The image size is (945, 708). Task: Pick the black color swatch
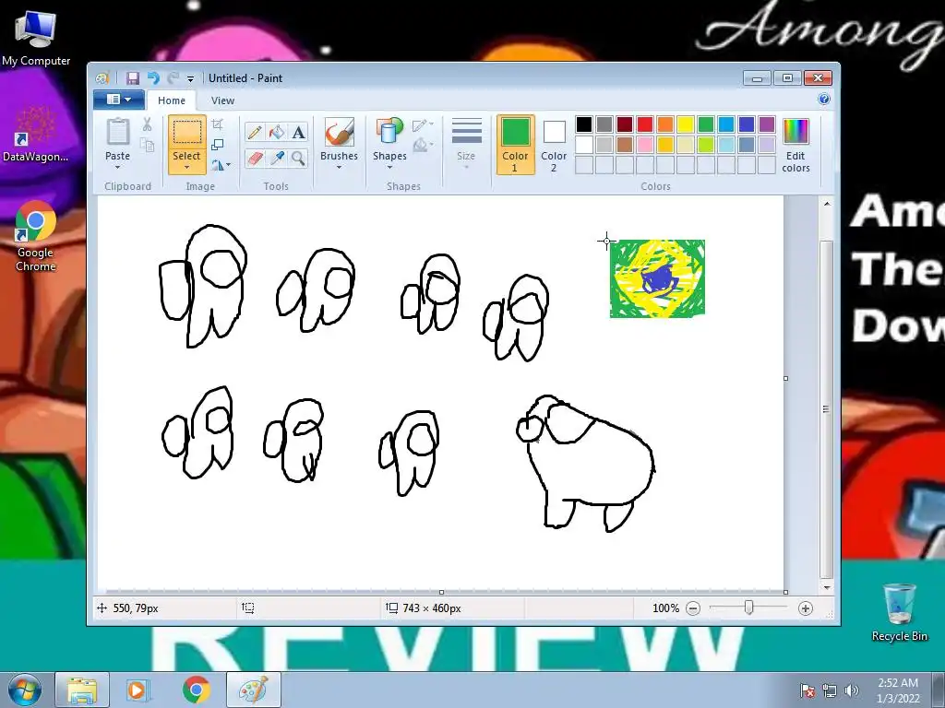click(x=583, y=124)
